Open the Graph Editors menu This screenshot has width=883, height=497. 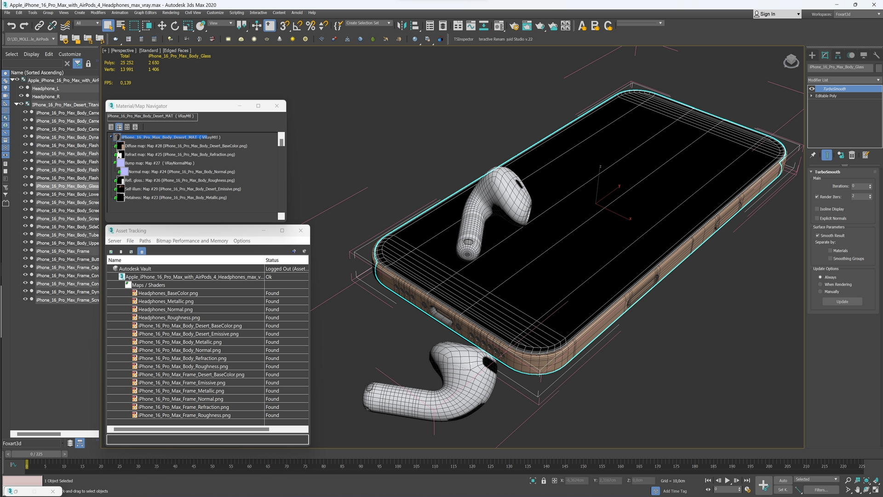tap(145, 13)
